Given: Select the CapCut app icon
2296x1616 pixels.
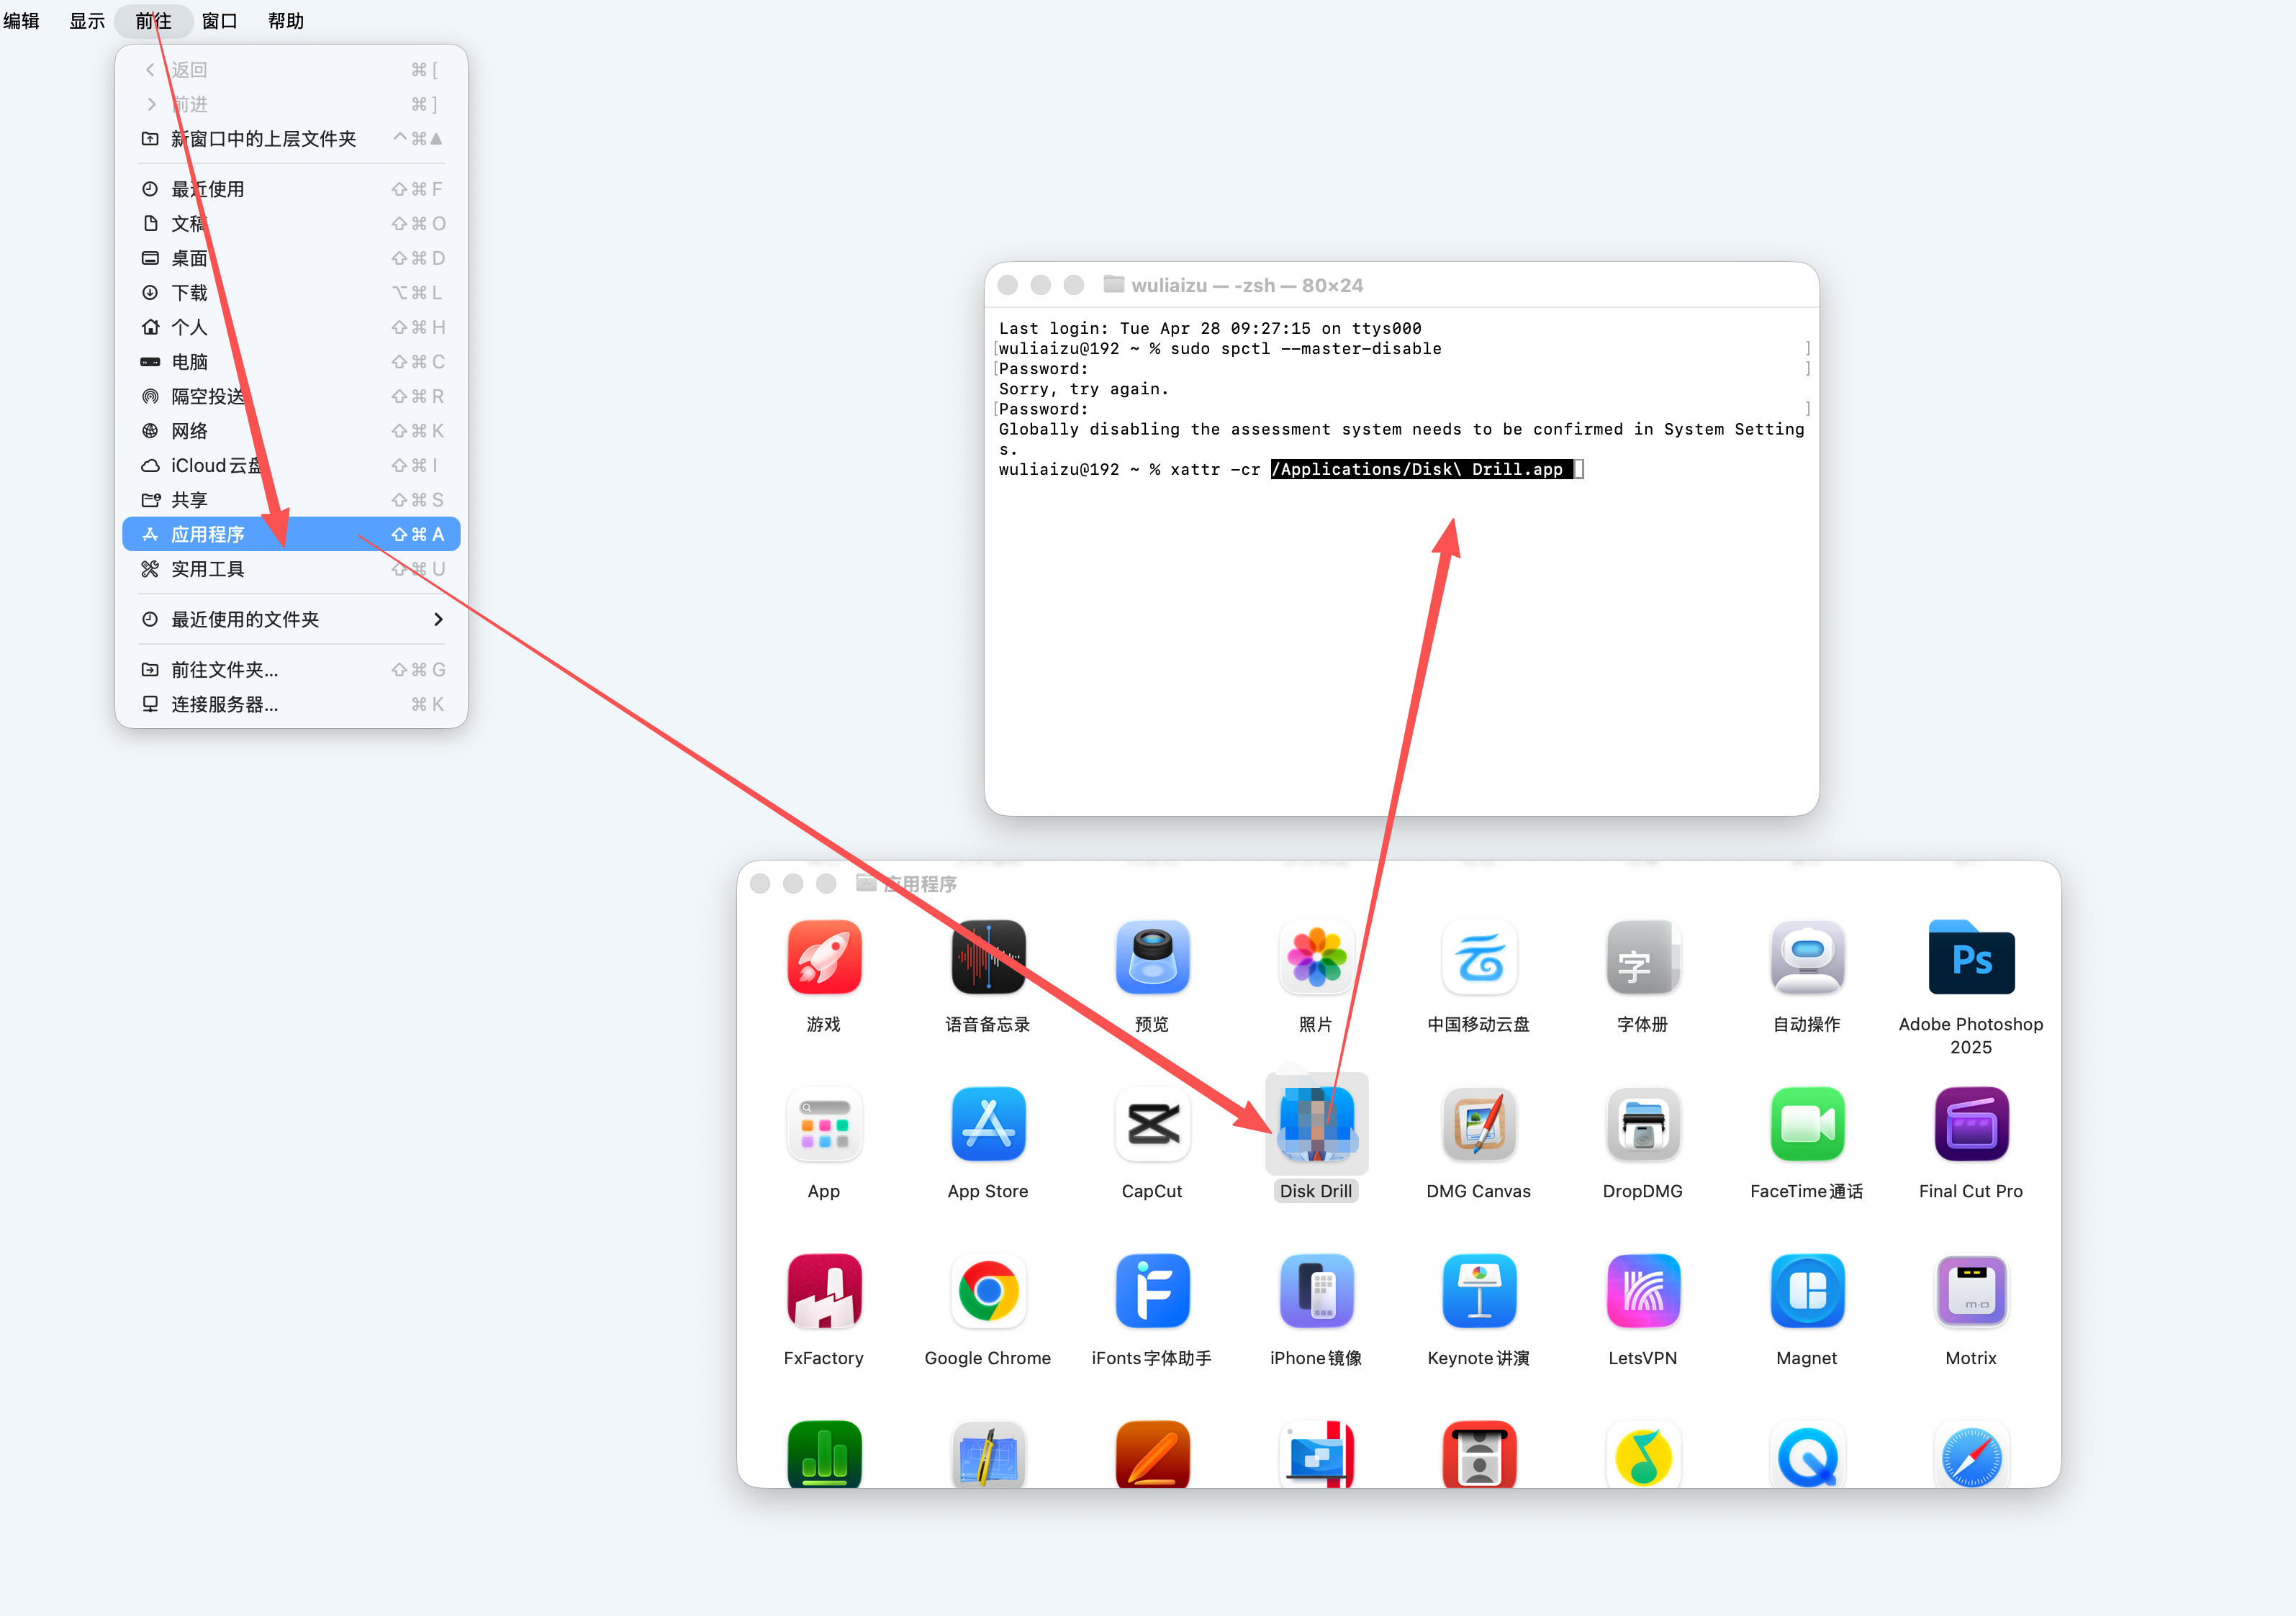Looking at the screenshot, I should point(1152,1125).
